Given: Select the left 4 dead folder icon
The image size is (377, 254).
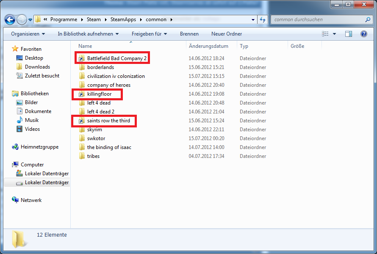Looking at the screenshot, I should (x=82, y=102).
